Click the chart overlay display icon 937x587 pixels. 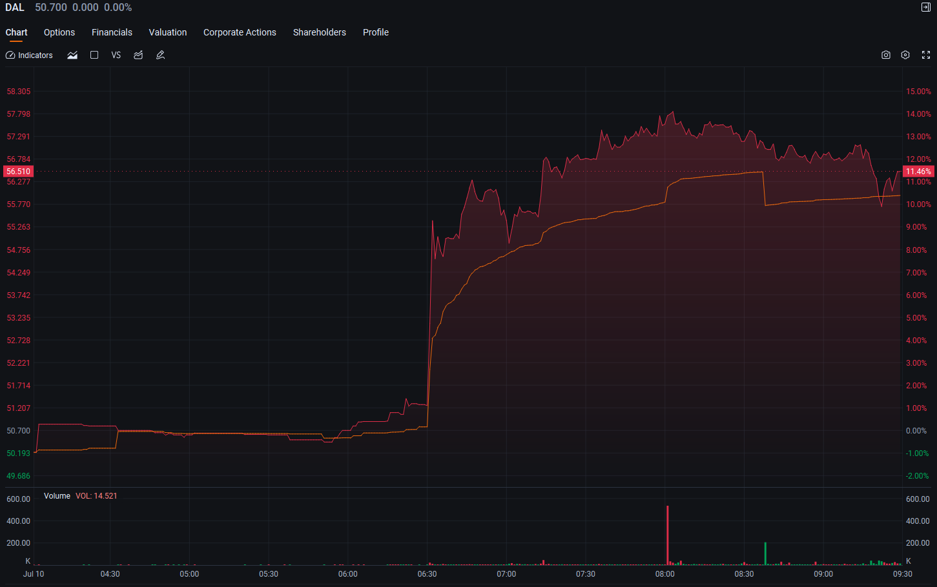[138, 55]
